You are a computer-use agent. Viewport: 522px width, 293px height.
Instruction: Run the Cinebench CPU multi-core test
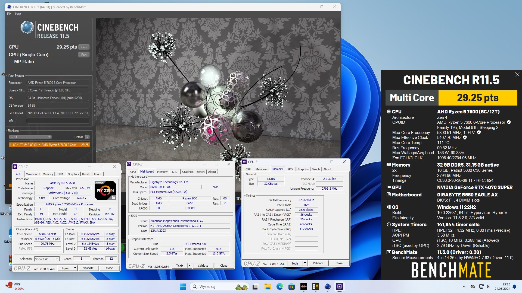(x=84, y=47)
